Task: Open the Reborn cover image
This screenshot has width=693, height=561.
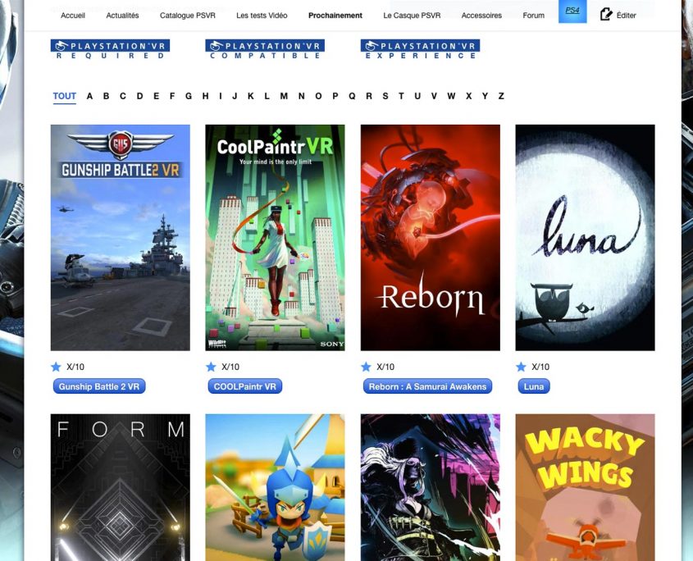Action: click(x=430, y=238)
